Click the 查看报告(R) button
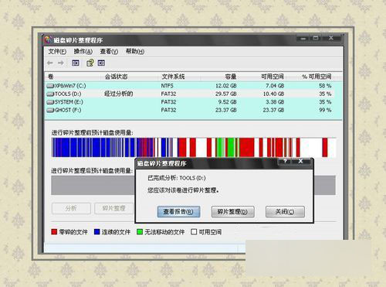The width and height of the screenshot is (386, 287). [x=178, y=212]
